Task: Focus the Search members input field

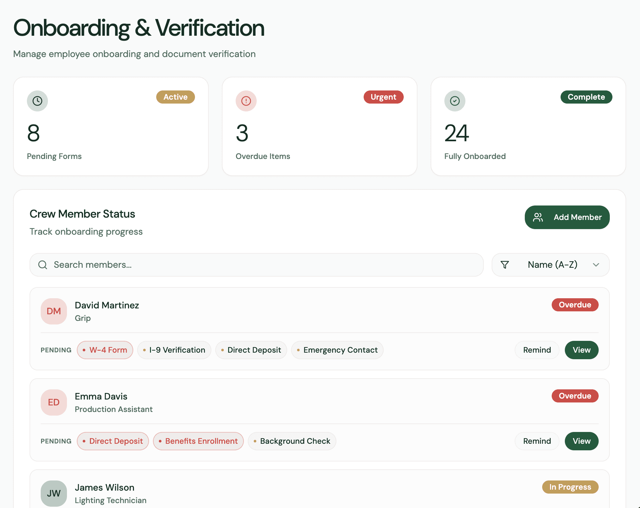Action: coord(263,265)
